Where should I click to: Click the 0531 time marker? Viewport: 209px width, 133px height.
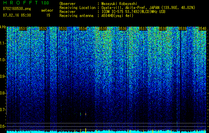pyautogui.click(x=23, y=29)
